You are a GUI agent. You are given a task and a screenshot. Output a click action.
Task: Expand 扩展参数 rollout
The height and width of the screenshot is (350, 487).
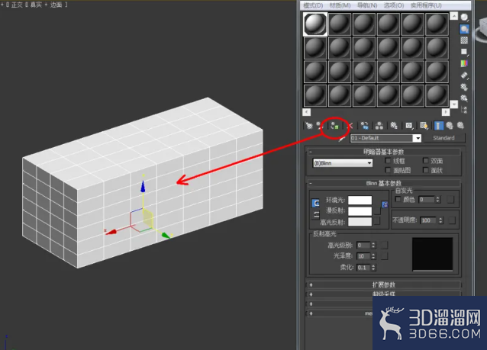[x=384, y=284]
